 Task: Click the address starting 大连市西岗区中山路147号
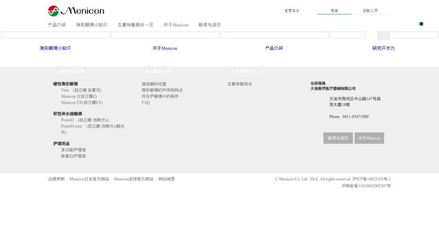coord(355,102)
